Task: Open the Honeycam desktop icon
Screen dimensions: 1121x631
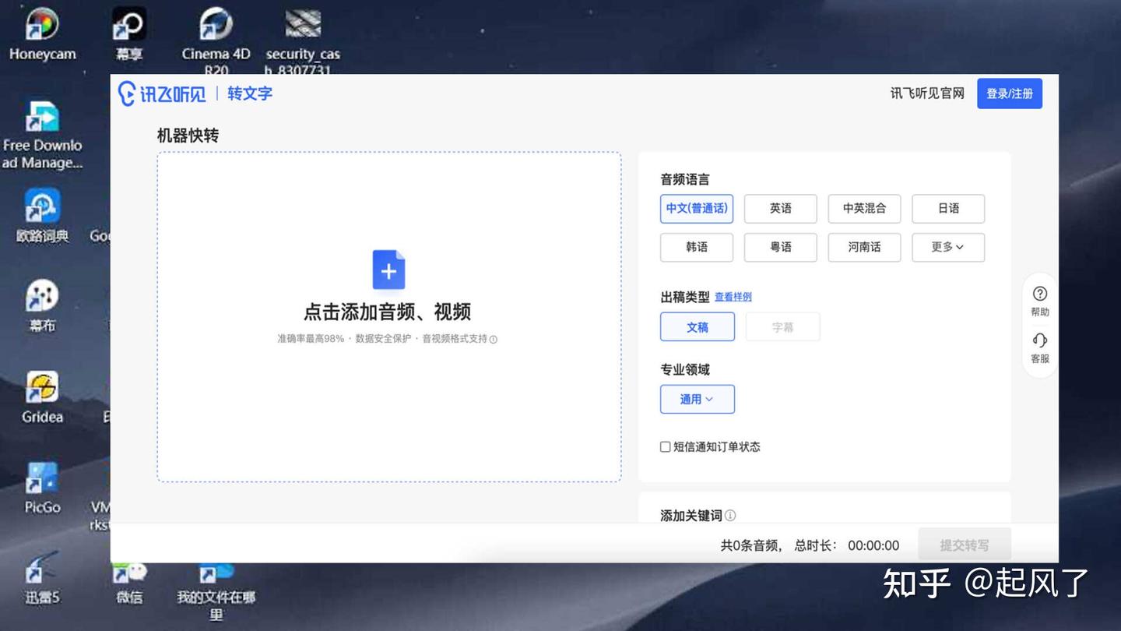Action: (x=42, y=34)
